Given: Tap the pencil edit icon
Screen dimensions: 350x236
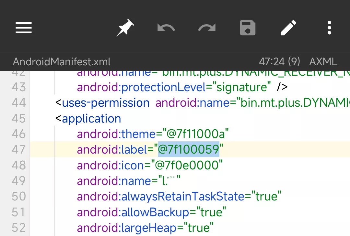Looking at the screenshot, I should coord(288,28).
